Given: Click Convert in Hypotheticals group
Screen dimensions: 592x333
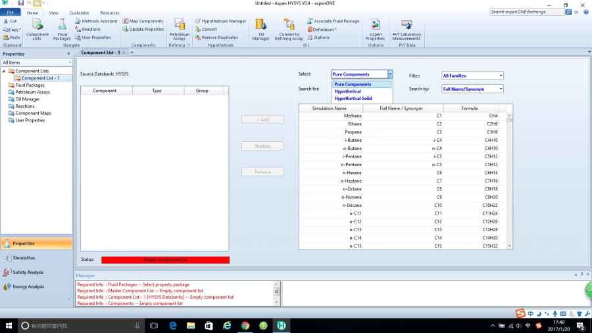Looking at the screenshot, I should click(x=206, y=29).
